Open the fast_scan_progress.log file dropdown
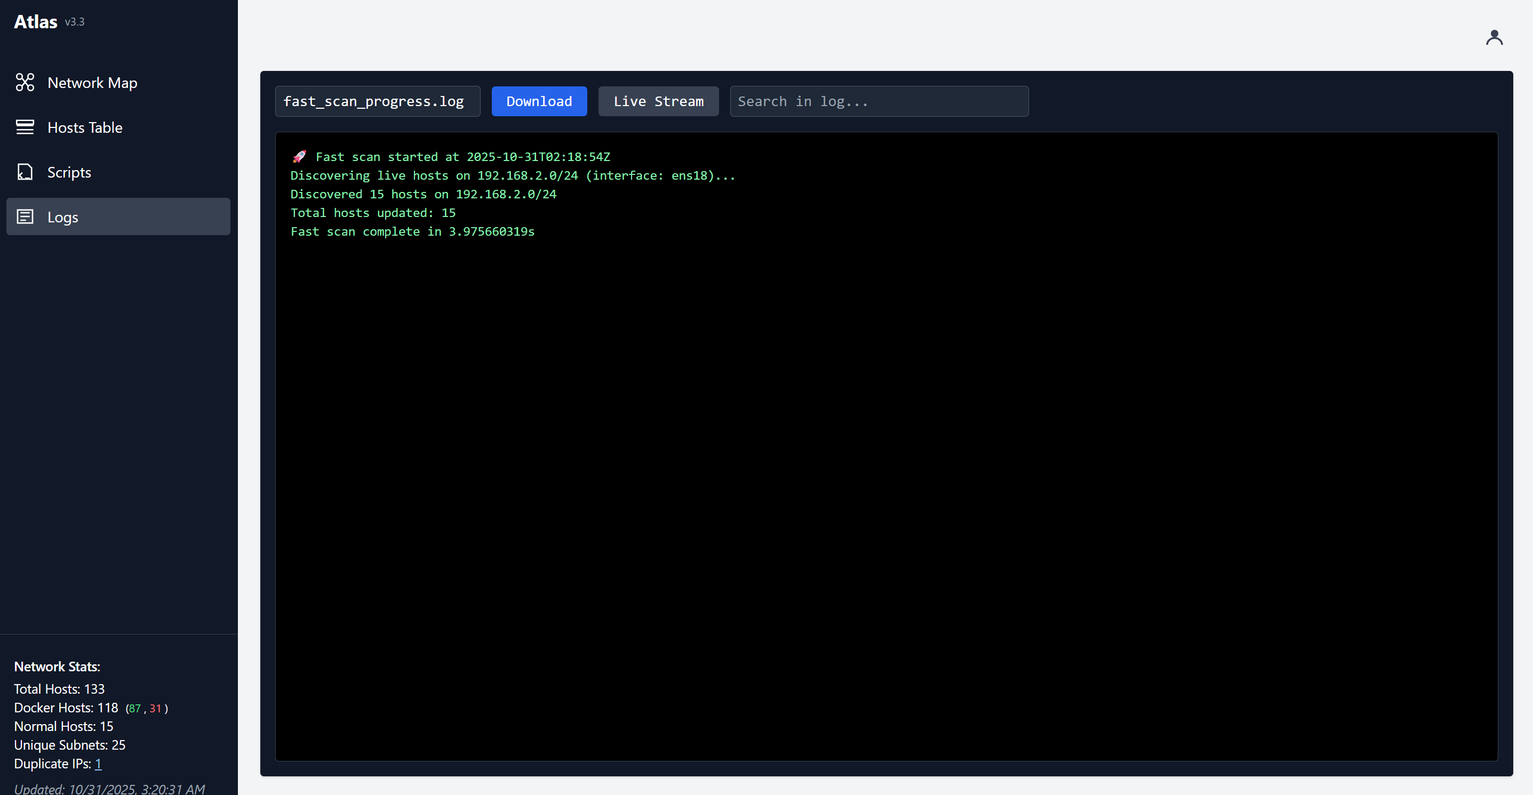The image size is (1533, 795). [x=377, y=101]
